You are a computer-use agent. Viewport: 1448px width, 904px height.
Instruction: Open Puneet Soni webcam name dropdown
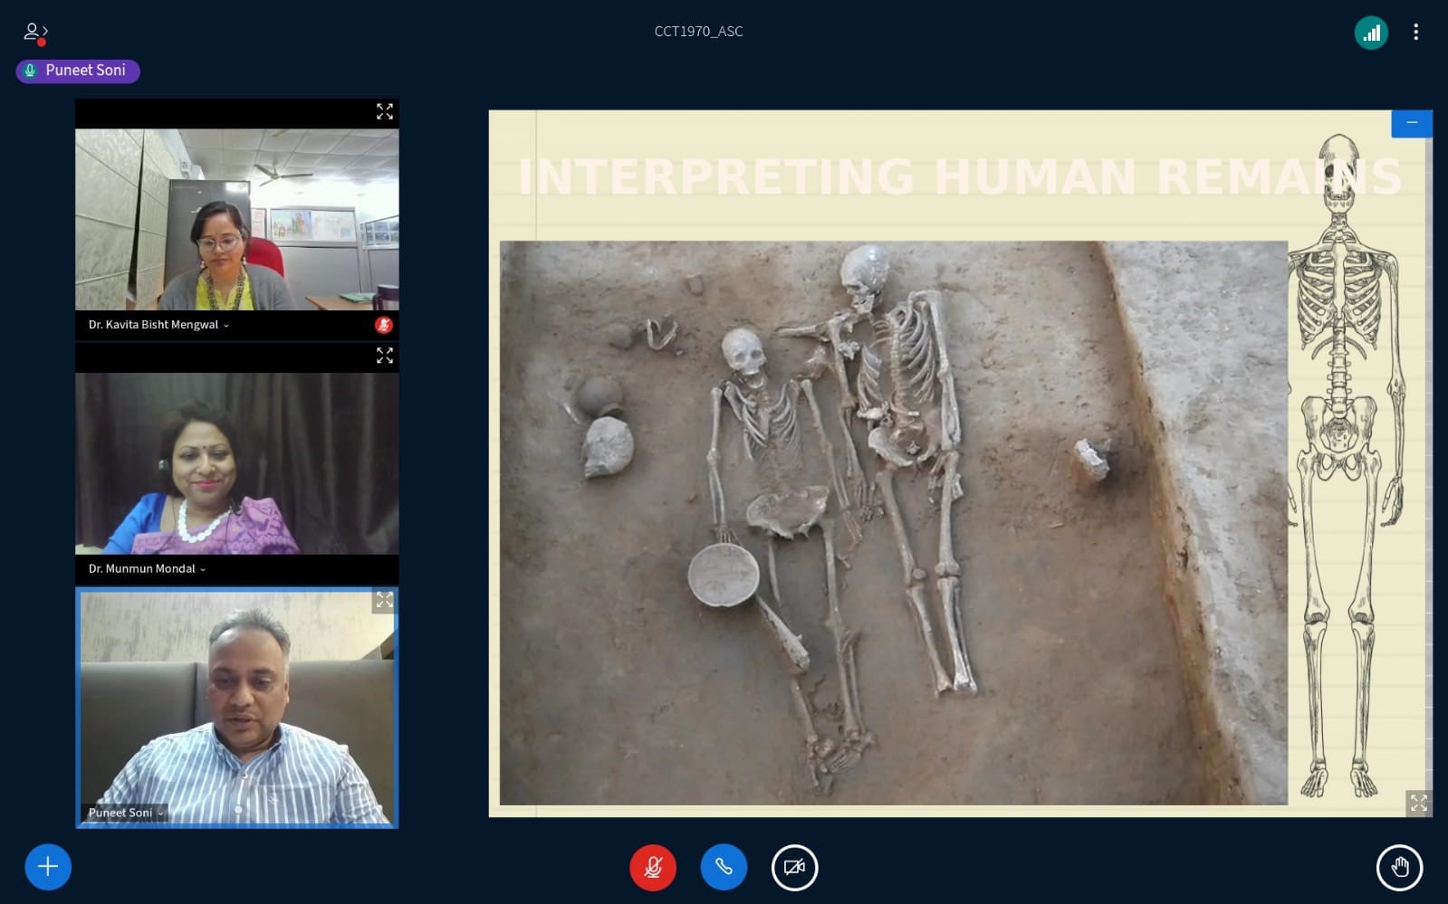coord(126,813)
